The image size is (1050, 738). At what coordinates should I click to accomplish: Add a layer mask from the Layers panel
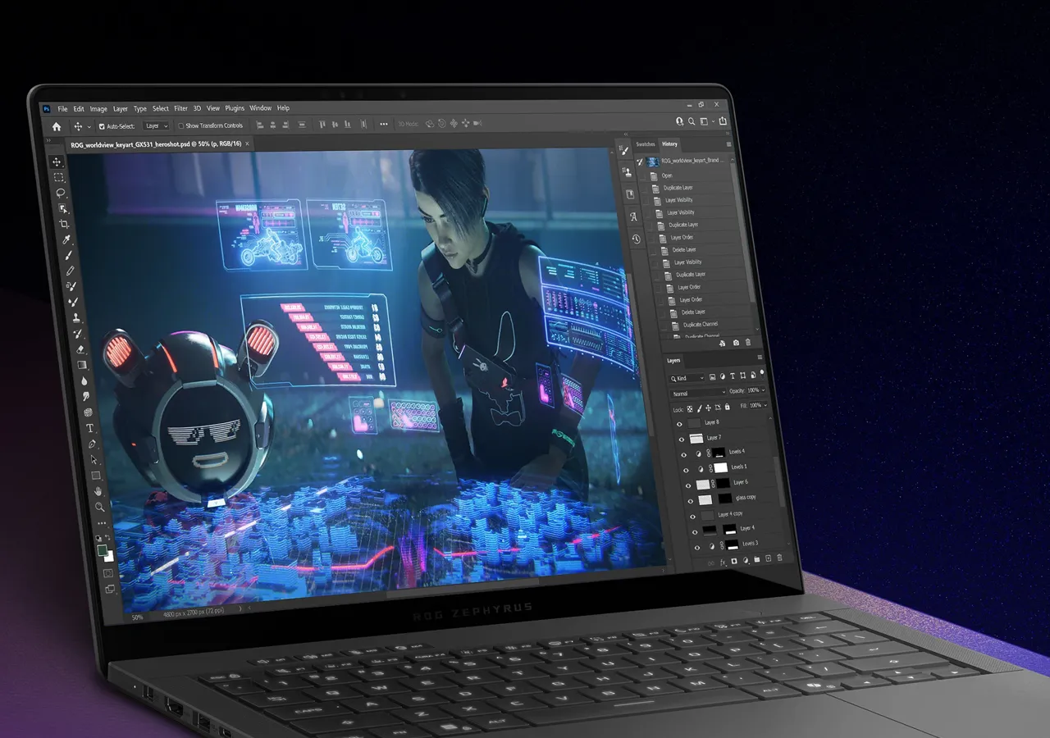(x=734, y=561)
